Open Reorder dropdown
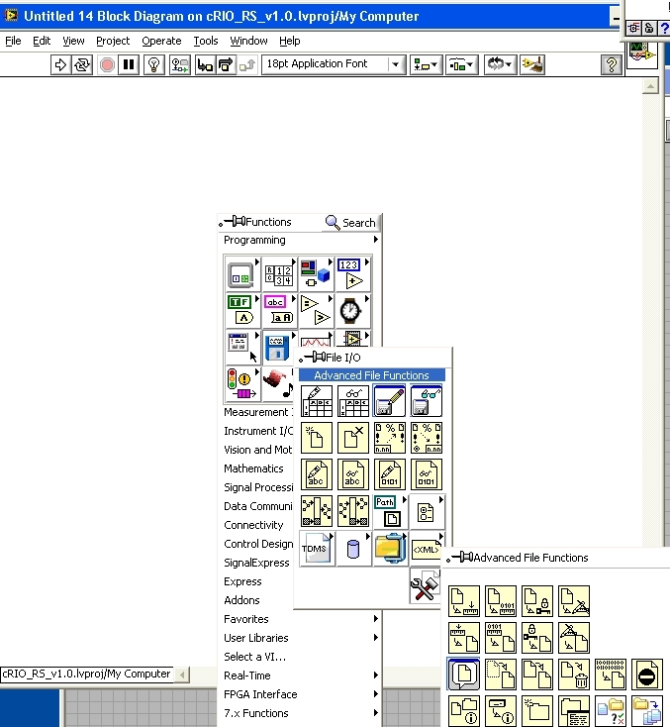The image size is (670, 727). point(500,65)
